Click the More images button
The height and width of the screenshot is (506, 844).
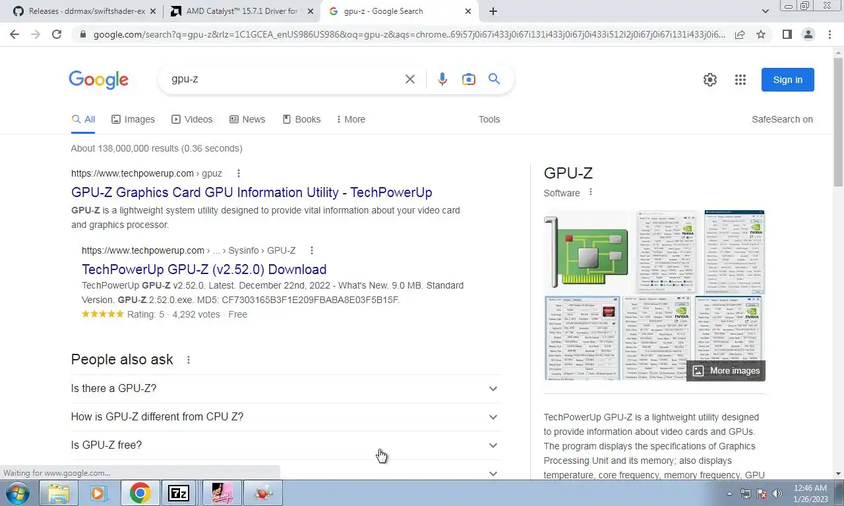[726, 371]
